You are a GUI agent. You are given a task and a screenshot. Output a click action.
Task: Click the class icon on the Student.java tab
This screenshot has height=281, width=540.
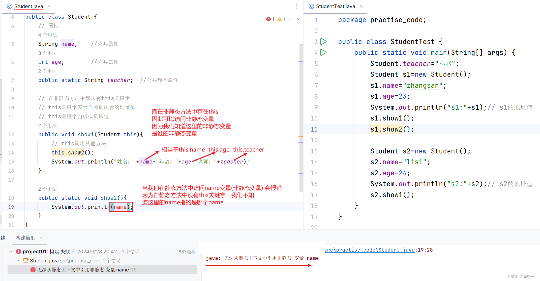[9, 6]
